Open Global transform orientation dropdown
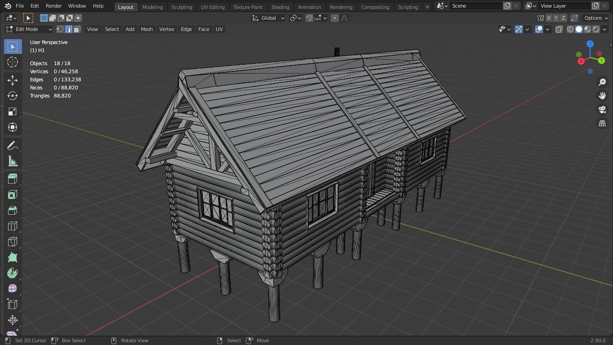Screen dimensions: 613x345 (x=268, y=18)
